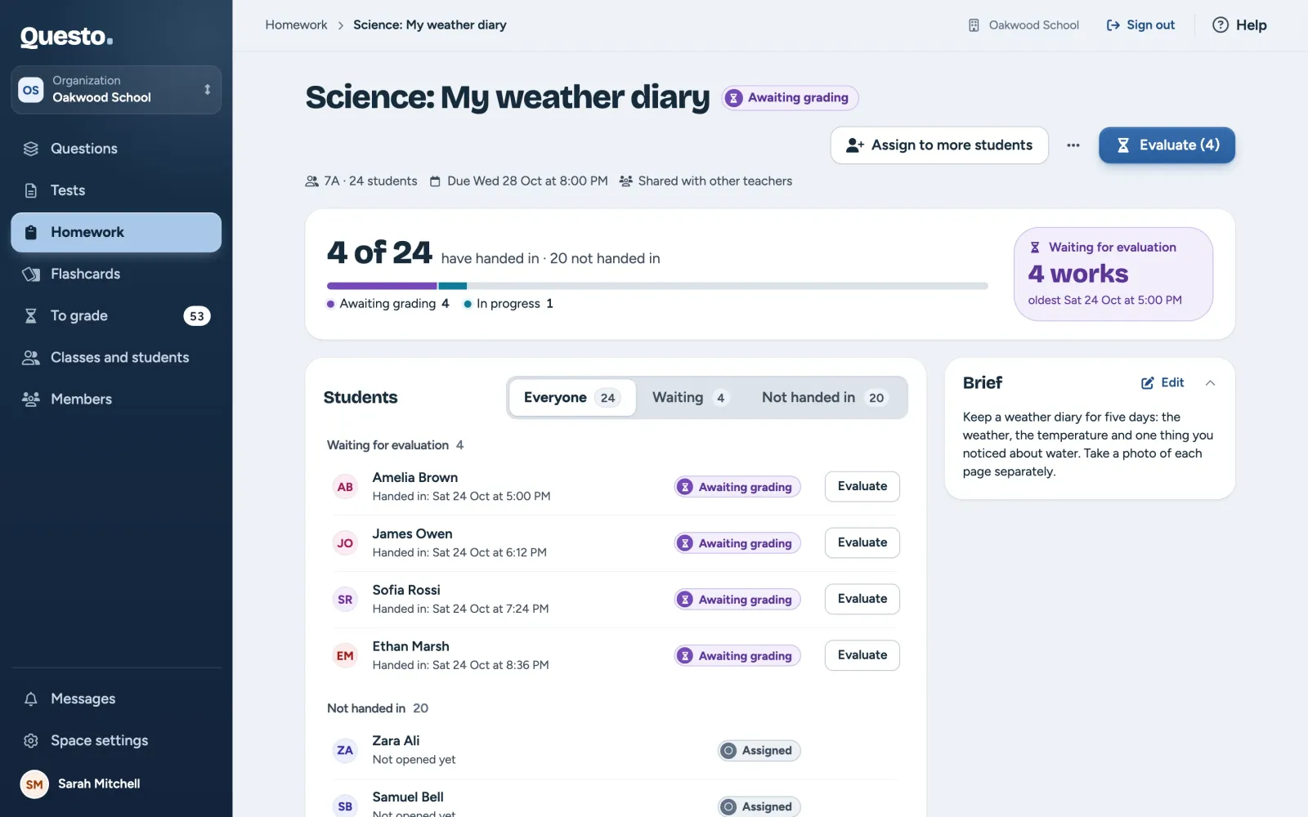Click the SR avatar for Sofia Rossi
Image resolution: width=1308 pixels, height=817 pixels.
point(345,600)
